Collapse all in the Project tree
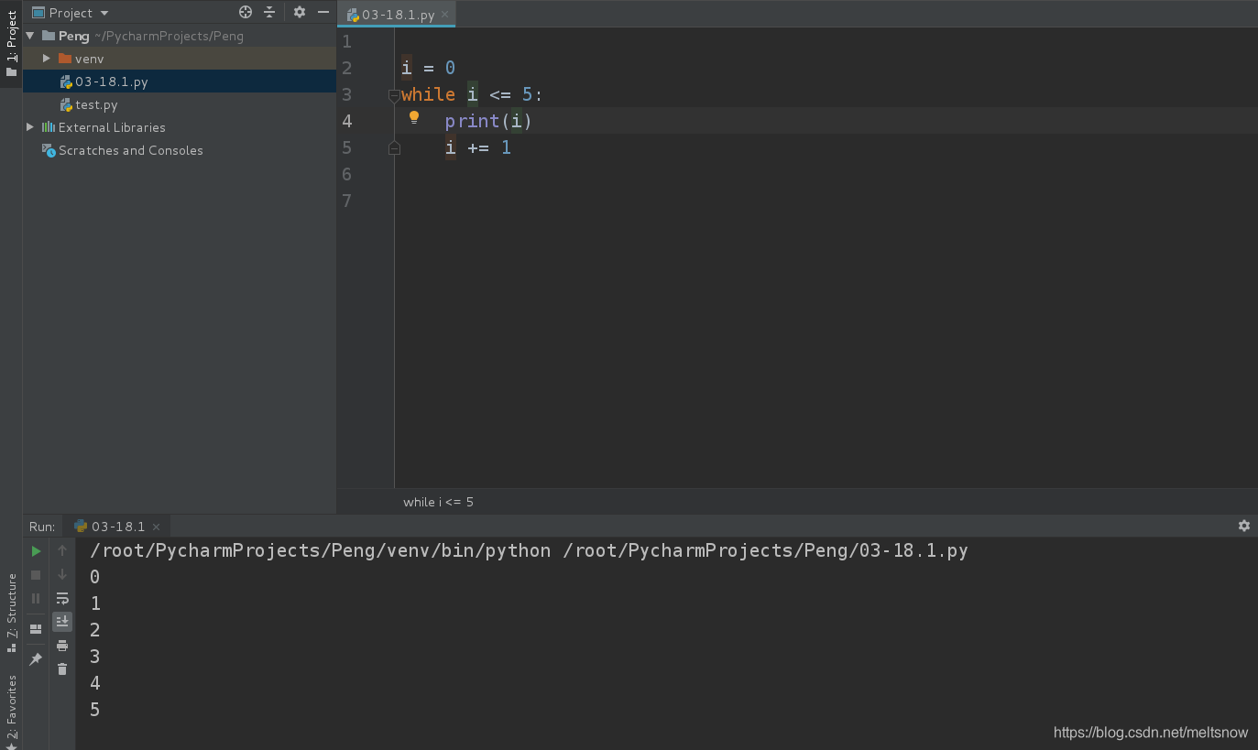The height and width of the screenshot is (750, 1258). click(x=269, y=12)
